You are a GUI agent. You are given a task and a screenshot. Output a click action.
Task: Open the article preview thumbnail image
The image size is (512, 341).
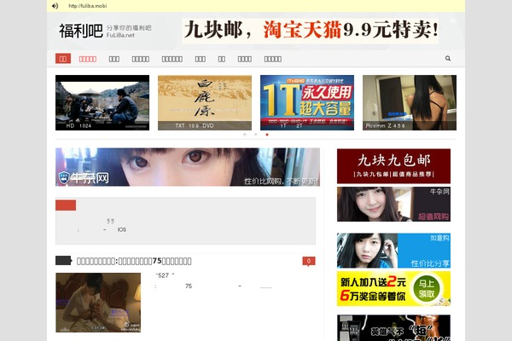98,303
